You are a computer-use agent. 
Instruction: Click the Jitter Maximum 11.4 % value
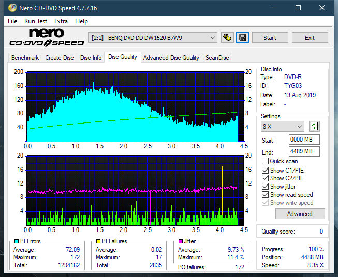pos(236,257)
